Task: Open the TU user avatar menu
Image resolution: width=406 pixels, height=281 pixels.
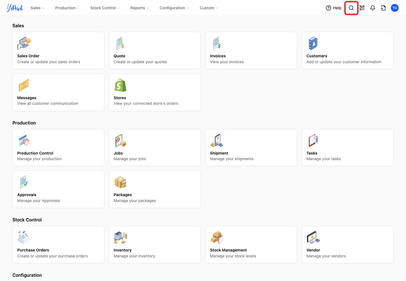Action: [x=395, y=8]
